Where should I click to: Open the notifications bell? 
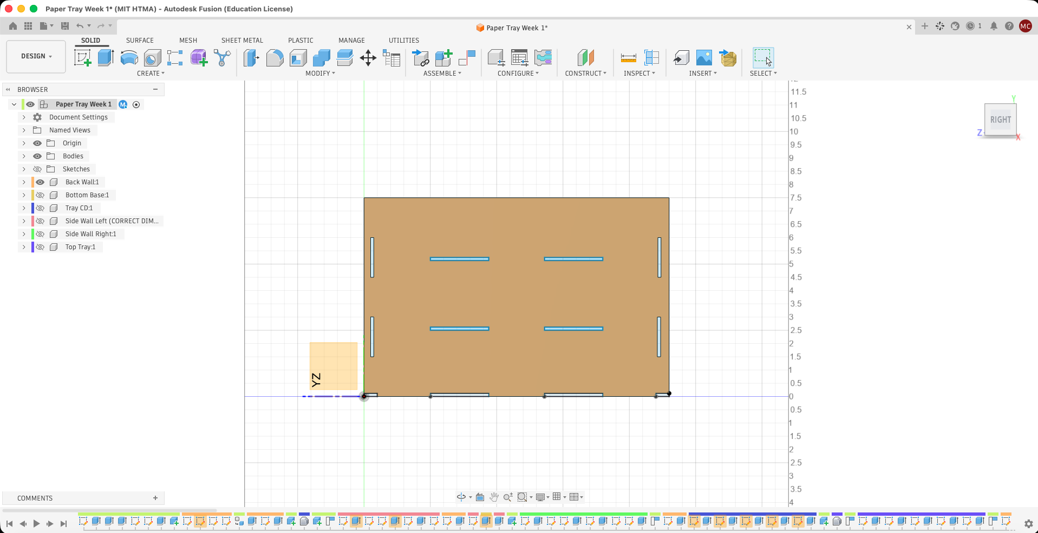[994, 26]
